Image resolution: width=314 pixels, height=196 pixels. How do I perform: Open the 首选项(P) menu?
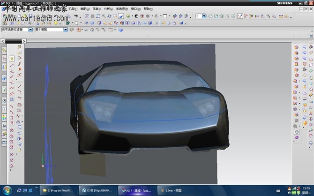(122, 9)
